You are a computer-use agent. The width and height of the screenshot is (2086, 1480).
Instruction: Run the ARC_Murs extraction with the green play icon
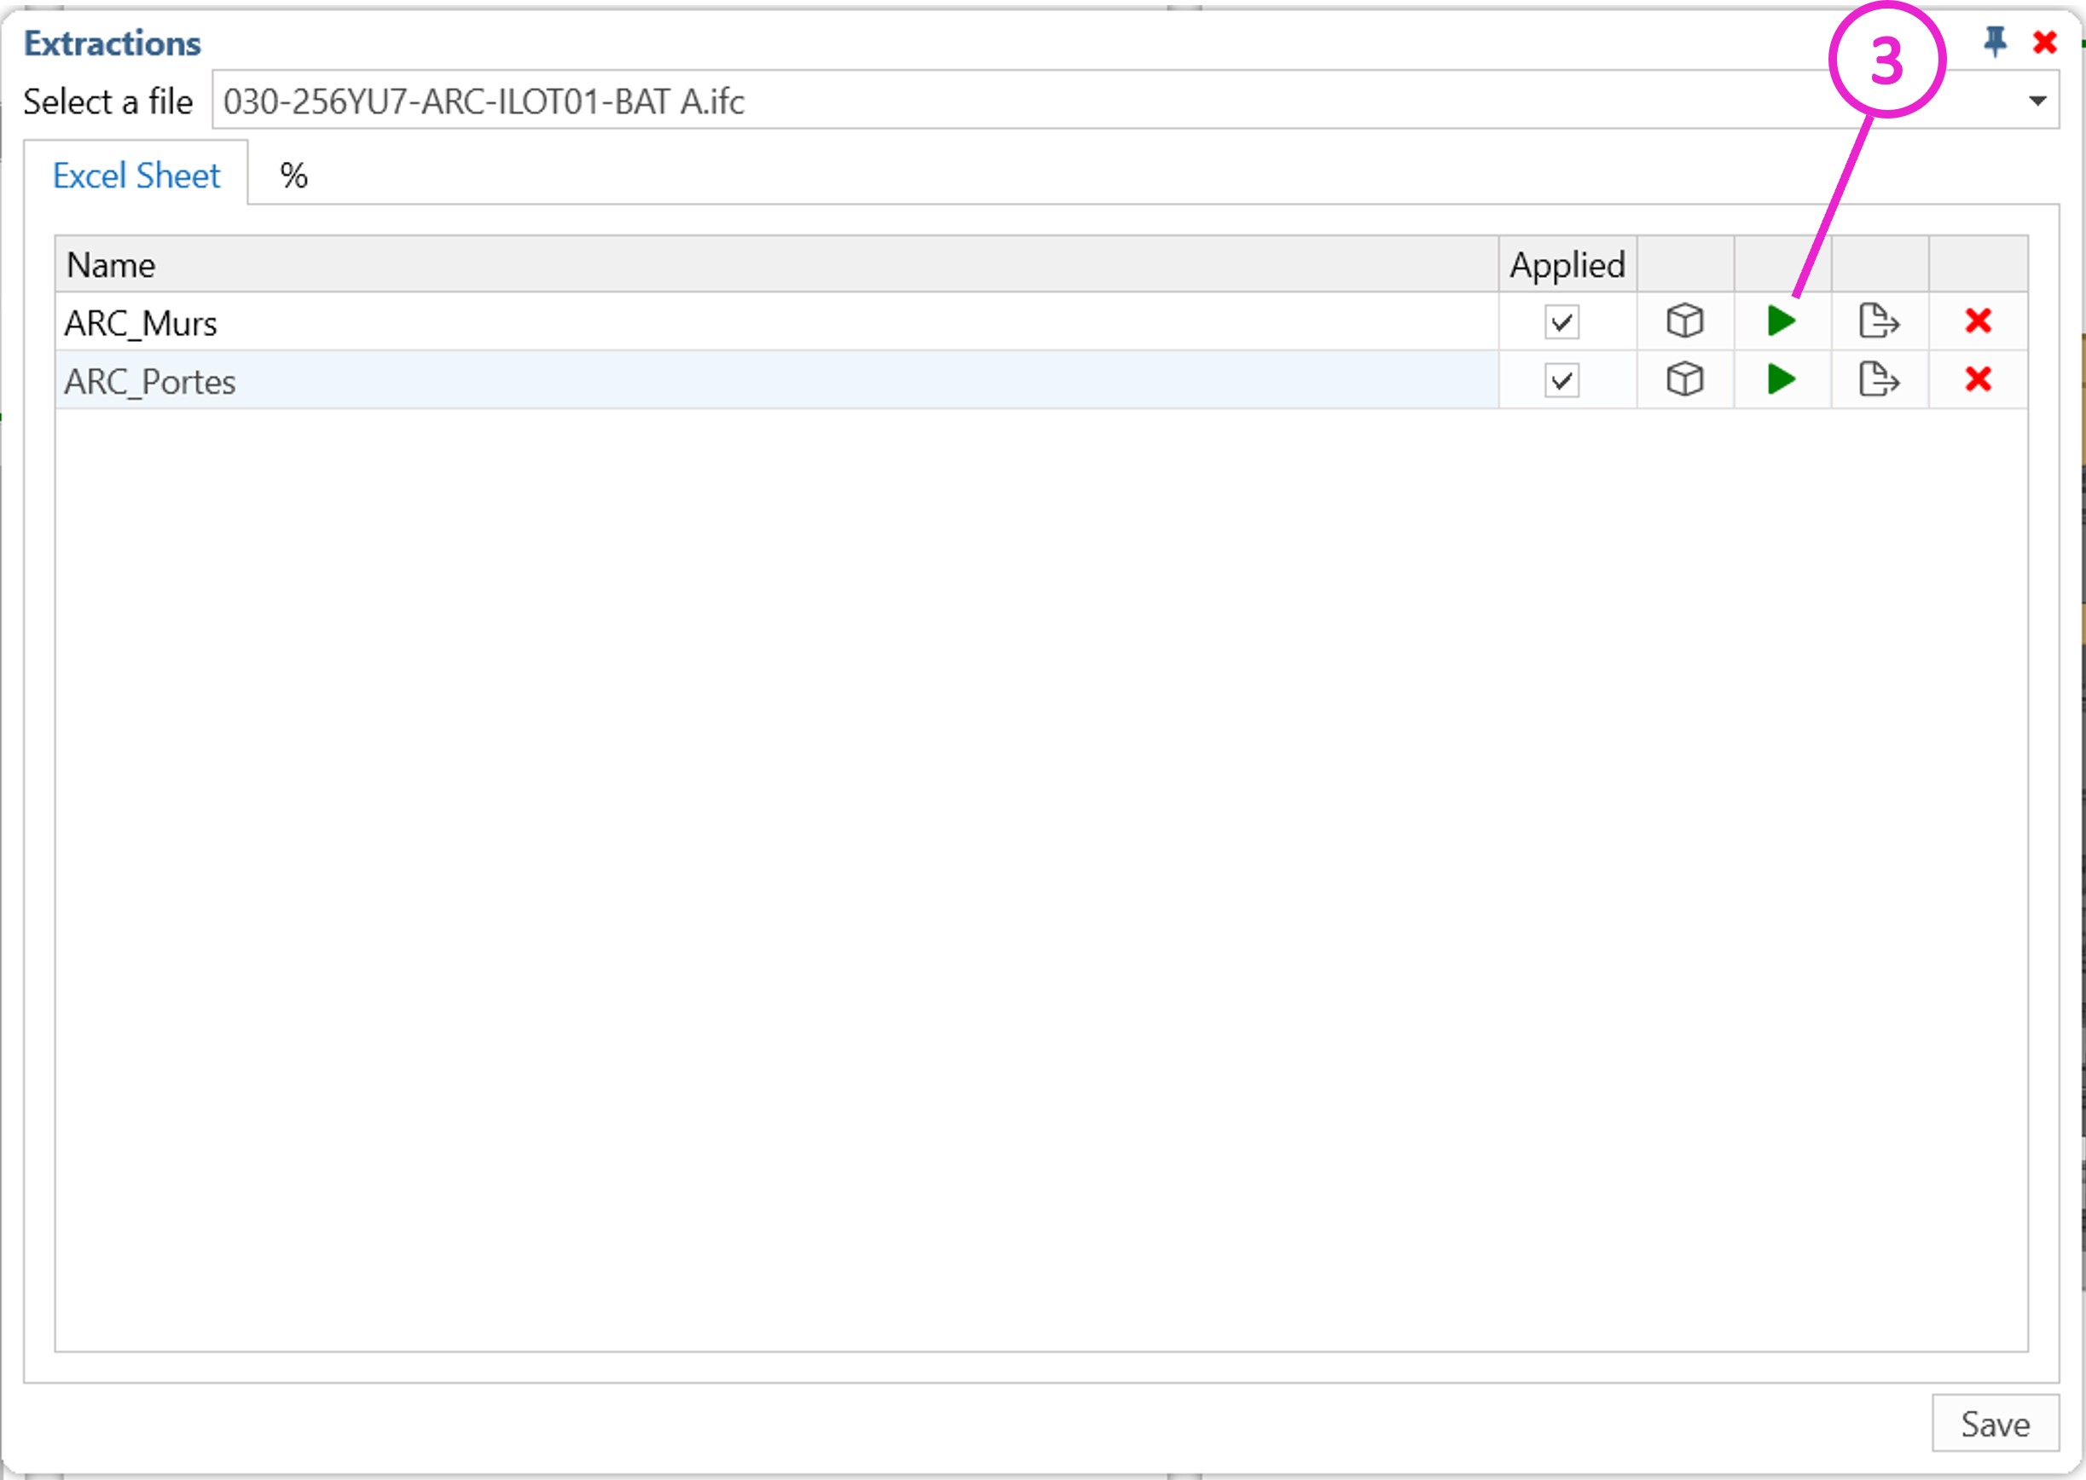coord(1781,321)
